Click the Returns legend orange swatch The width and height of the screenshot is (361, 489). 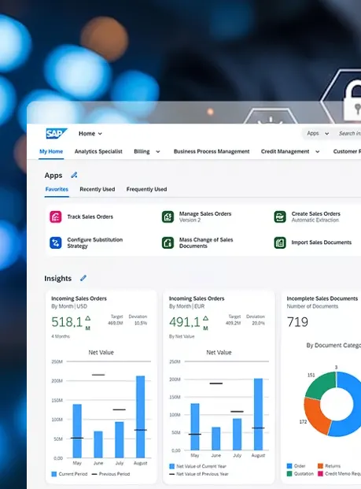[320, 466]
